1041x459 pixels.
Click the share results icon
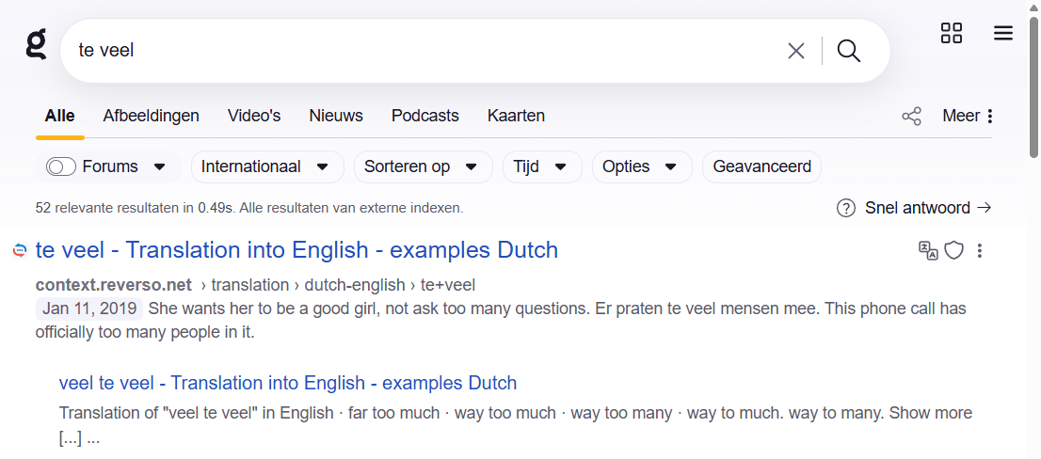[911, 117]
